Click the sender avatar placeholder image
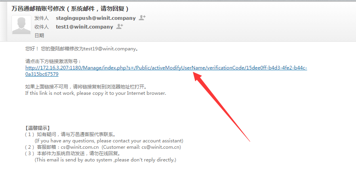Screen dimensions: 356x169 (x=21, y=25)
